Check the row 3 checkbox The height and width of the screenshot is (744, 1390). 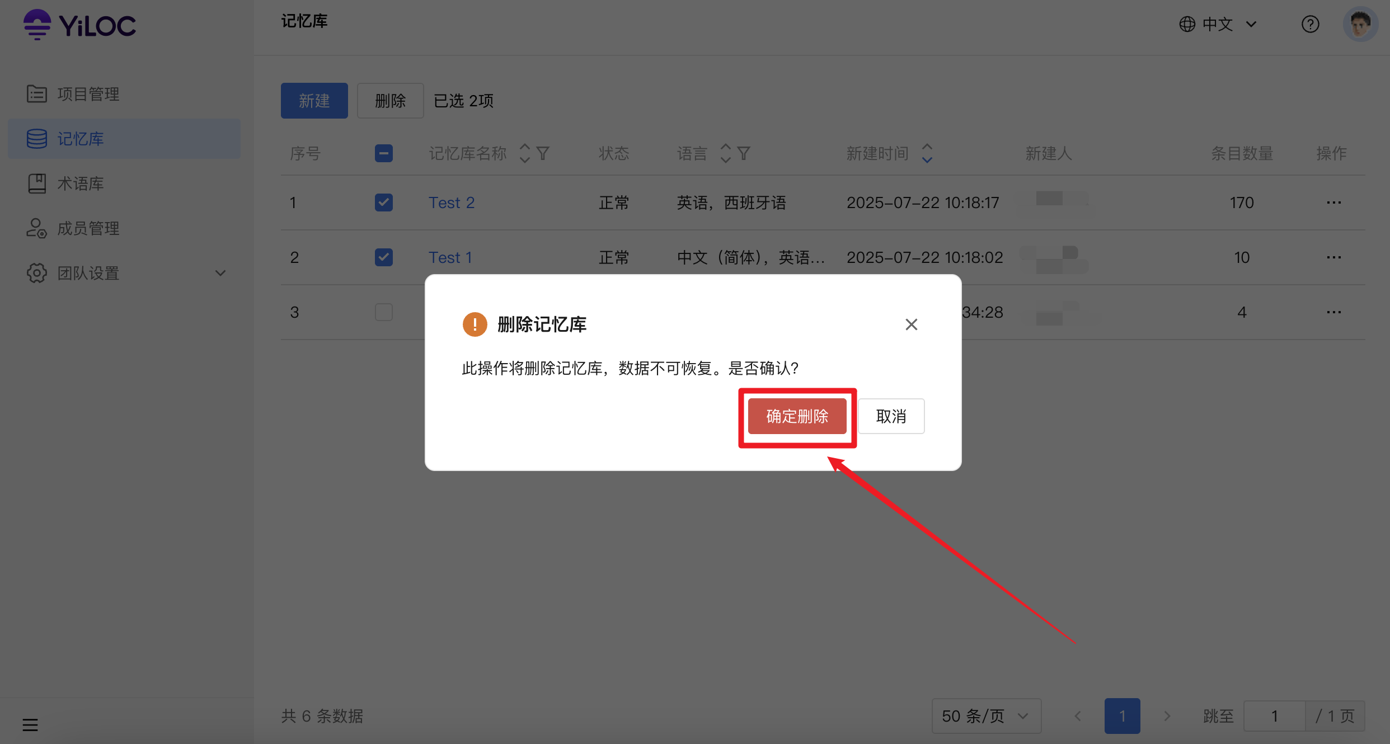(x=384, y=312)
